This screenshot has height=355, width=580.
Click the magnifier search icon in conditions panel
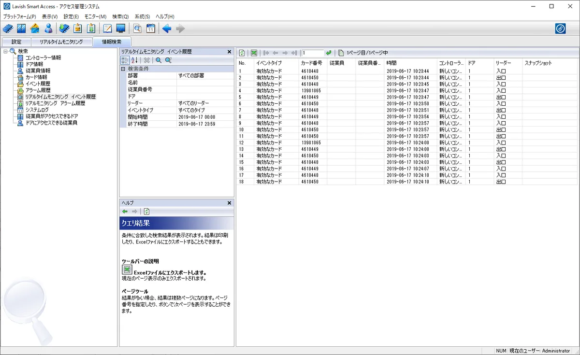click(x=158, y=60)
